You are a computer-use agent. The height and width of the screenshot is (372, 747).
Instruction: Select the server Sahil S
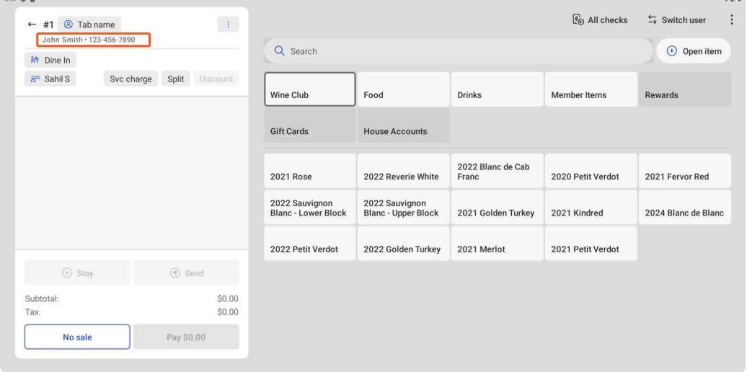(50, 79)
